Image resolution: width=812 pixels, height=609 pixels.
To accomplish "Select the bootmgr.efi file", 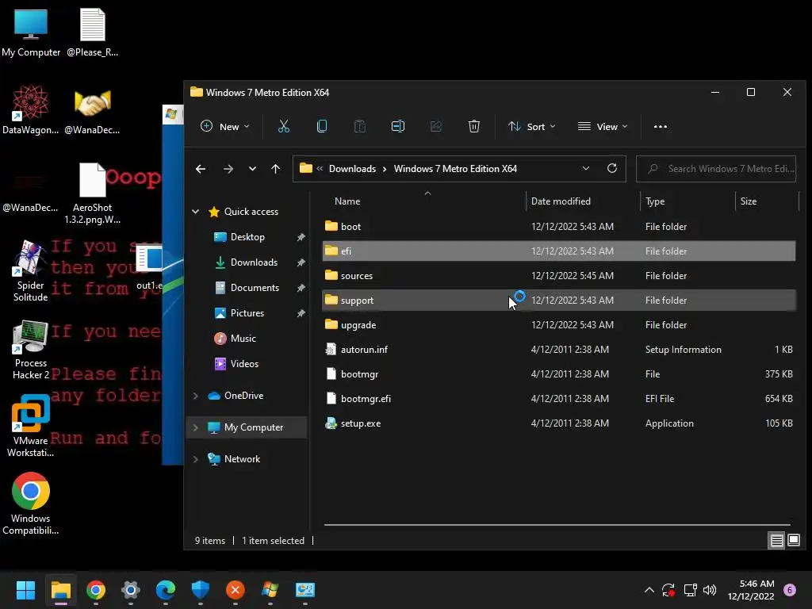I will pyautogui.click(x=559, y=399).
